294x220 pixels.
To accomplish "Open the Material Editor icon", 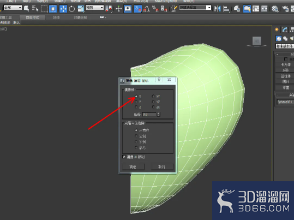I will coord(275,9).
